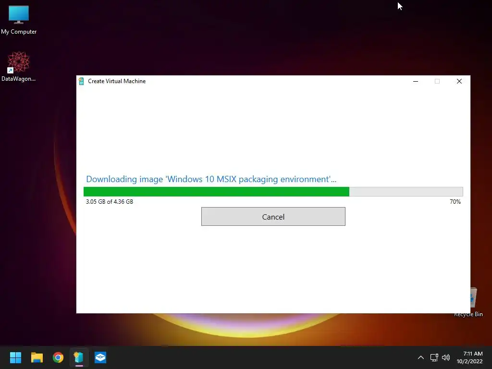Select the DataWagon desktop shortcut
The image size is (492, 369).
pos(19,66)
